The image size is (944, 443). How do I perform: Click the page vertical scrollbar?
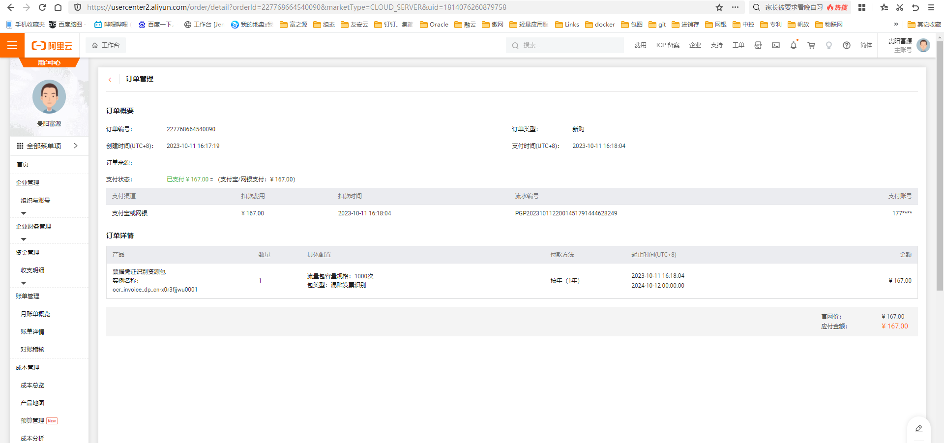(x=940, y=166)
